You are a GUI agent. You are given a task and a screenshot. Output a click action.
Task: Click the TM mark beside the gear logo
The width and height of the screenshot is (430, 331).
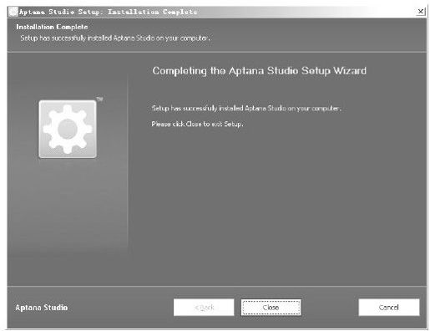click(99, 99)
